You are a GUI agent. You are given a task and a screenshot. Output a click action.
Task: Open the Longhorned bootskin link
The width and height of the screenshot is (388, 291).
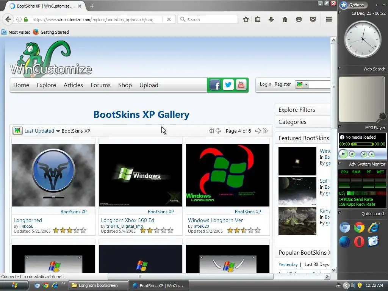tap(28, 220)
